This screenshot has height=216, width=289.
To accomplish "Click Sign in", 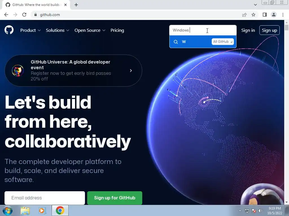I will 248,30.
